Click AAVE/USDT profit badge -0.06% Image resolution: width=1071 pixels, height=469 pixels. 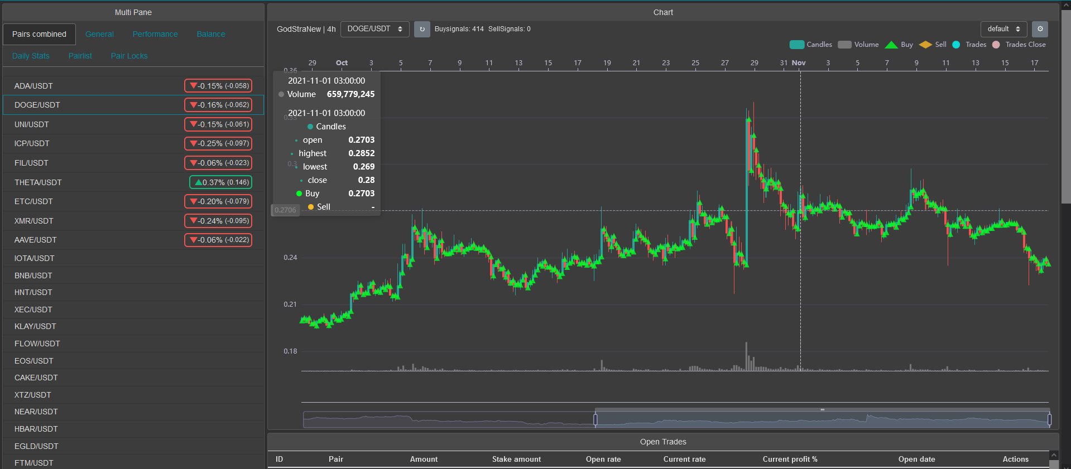(x=218, y=240)
